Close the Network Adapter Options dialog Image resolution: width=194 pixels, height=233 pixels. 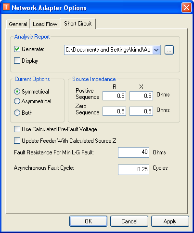(x=186, y=8)
